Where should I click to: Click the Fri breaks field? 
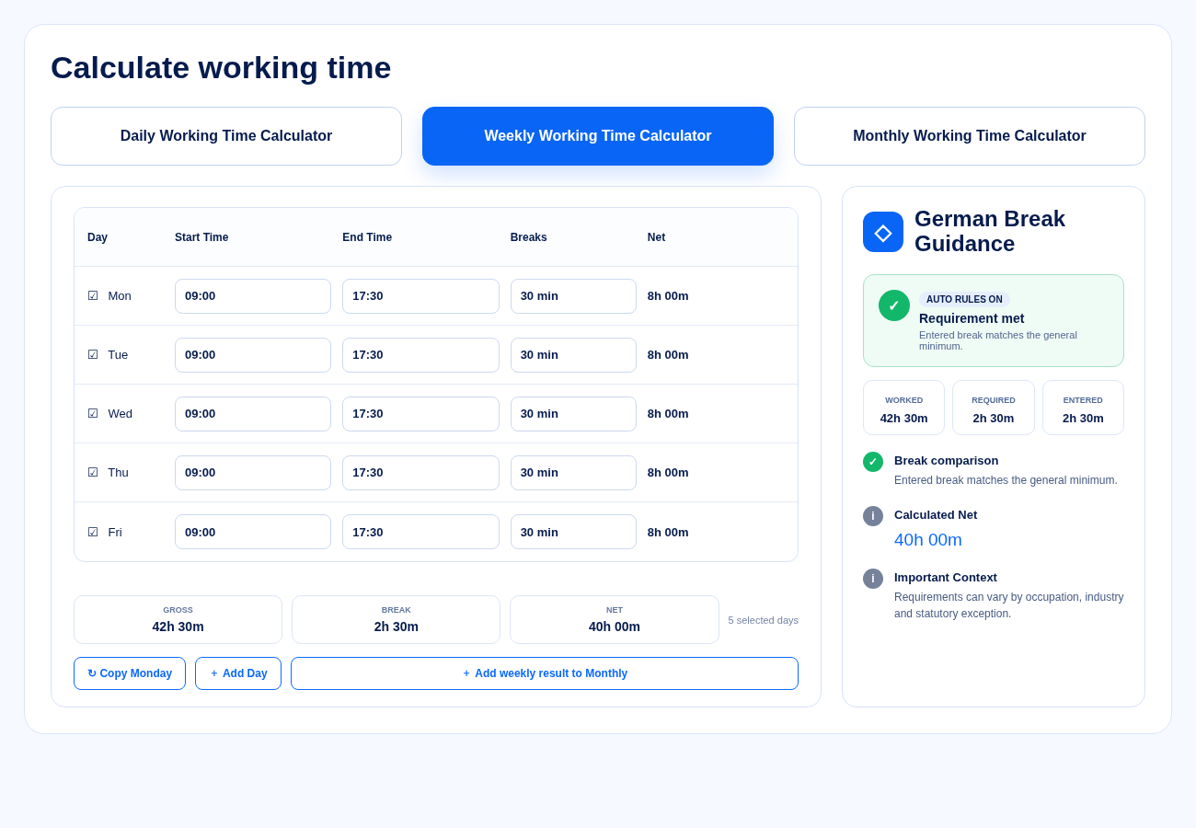(x=573, y=532)
